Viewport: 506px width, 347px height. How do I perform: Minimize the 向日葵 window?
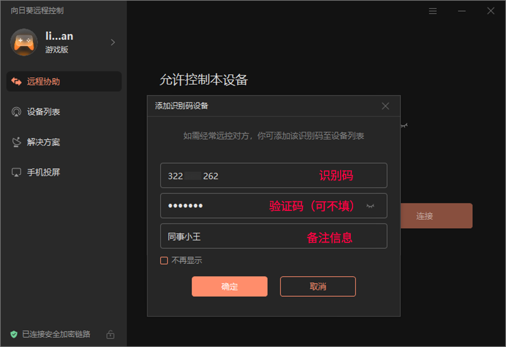(462, 11)
